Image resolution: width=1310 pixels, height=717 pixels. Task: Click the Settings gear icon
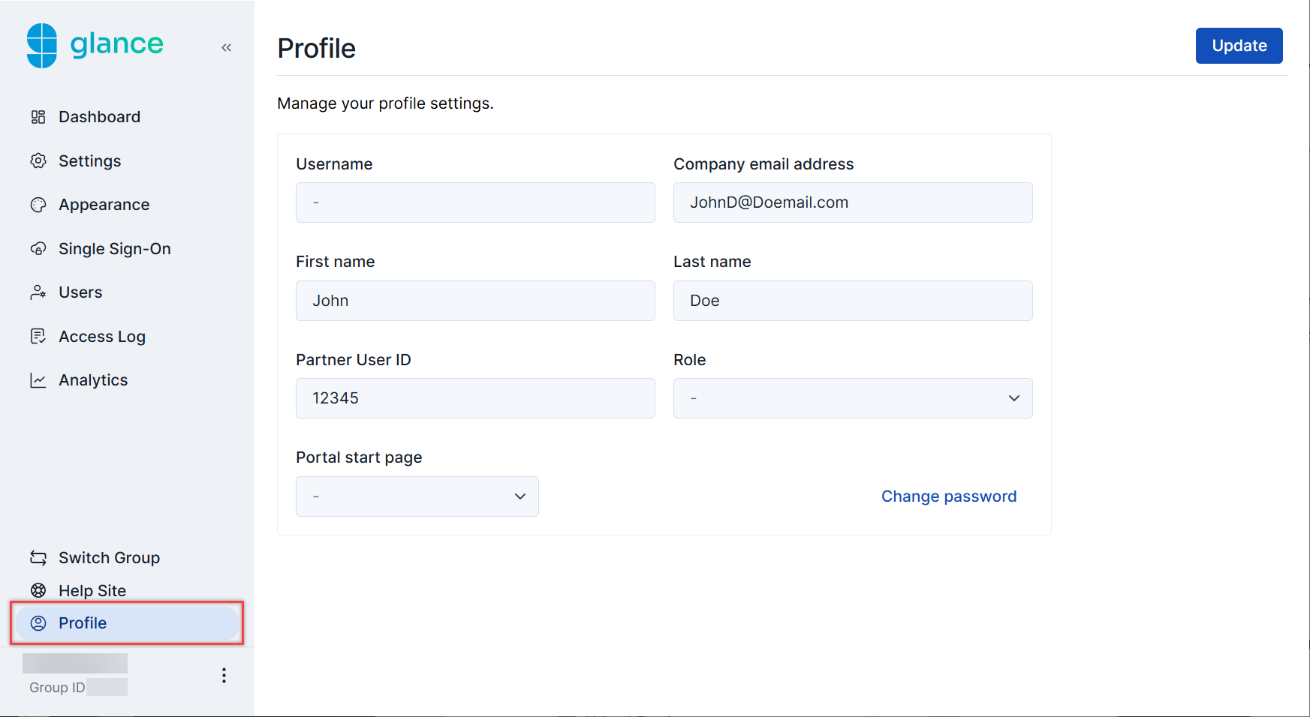click(x=38, y=161)
